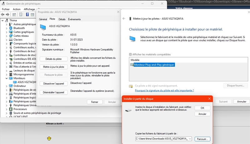Expand the Processeurs tree node
The image size is (250, 144).
[x=7, y=109]
